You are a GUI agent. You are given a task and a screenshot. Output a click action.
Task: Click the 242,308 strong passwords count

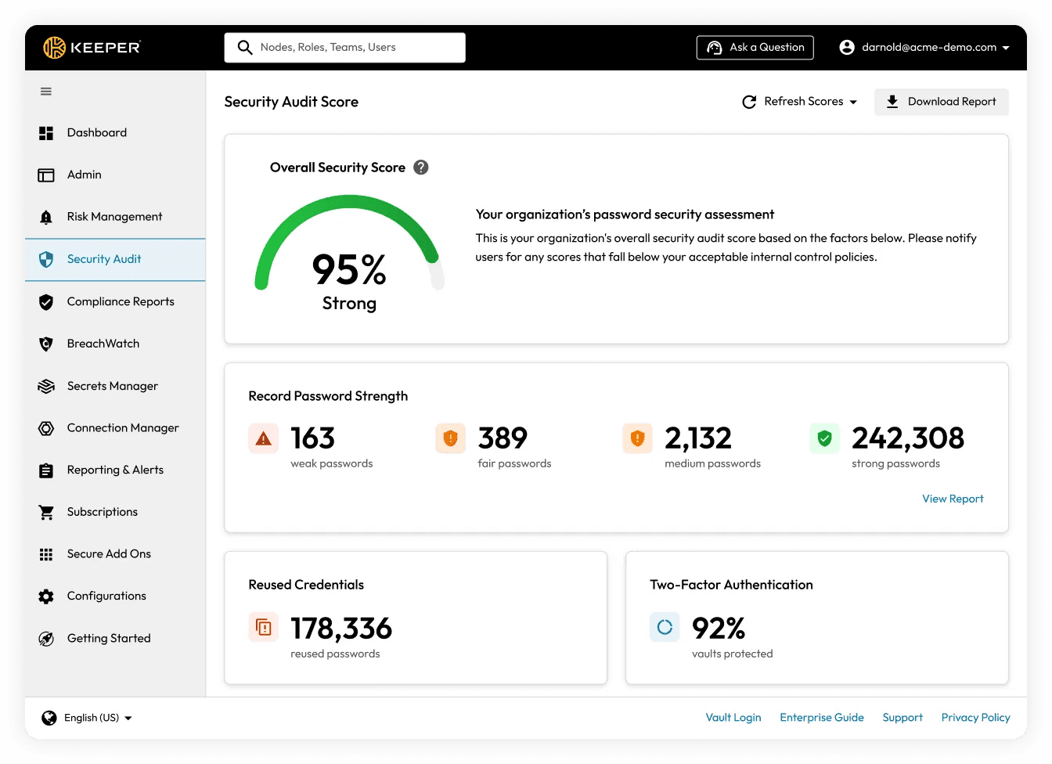pos(908,438)
